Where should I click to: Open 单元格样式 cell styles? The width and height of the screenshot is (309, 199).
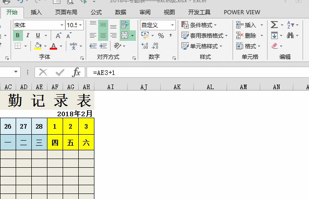click(x=202, y=46)
